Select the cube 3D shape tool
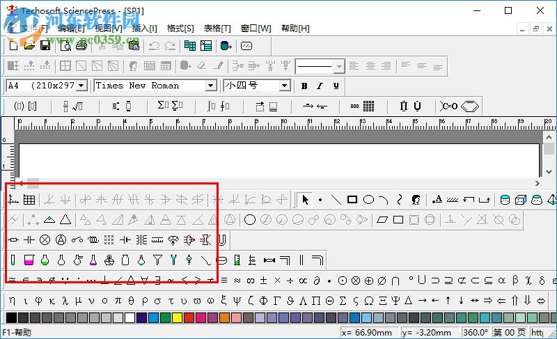Viewport: 557px width, 339px height. pyautogui.click(x=520, y=200)
